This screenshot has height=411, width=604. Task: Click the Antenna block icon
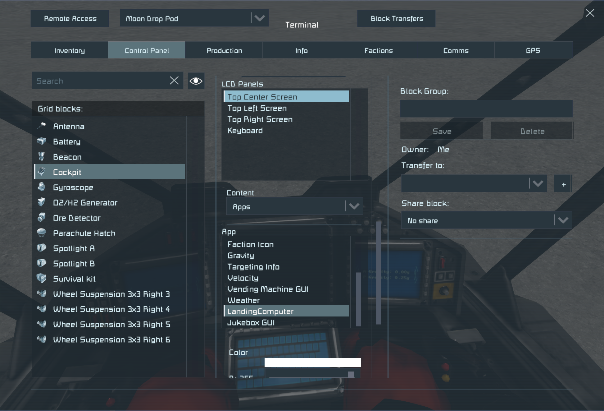pyautogui.click(x=41, y=126)
